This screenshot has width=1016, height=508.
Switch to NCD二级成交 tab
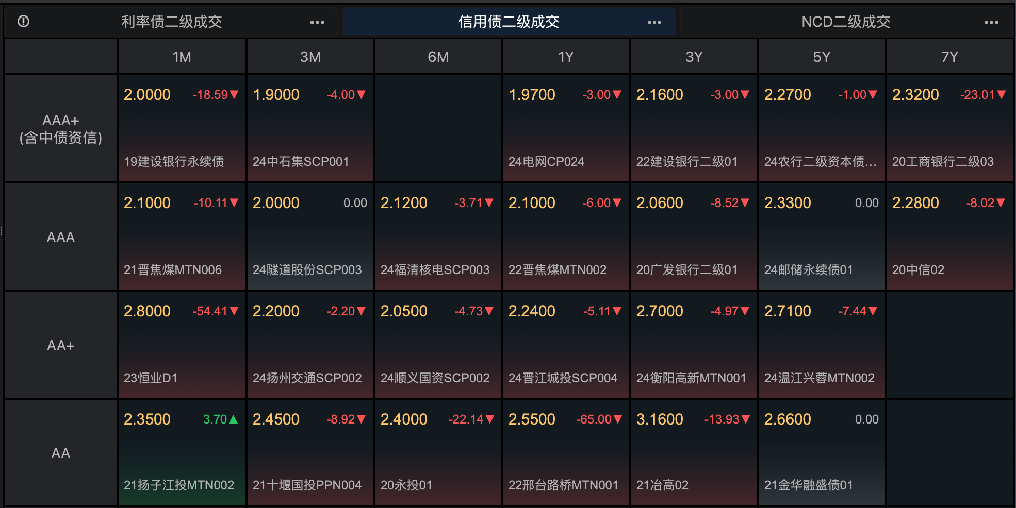coord(846,22)
